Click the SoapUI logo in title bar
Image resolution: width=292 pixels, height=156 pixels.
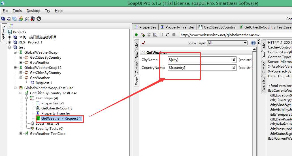coord(3,3)
